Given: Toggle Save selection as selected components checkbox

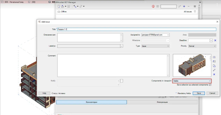Looking at the screenshot, I should [210, 85].
